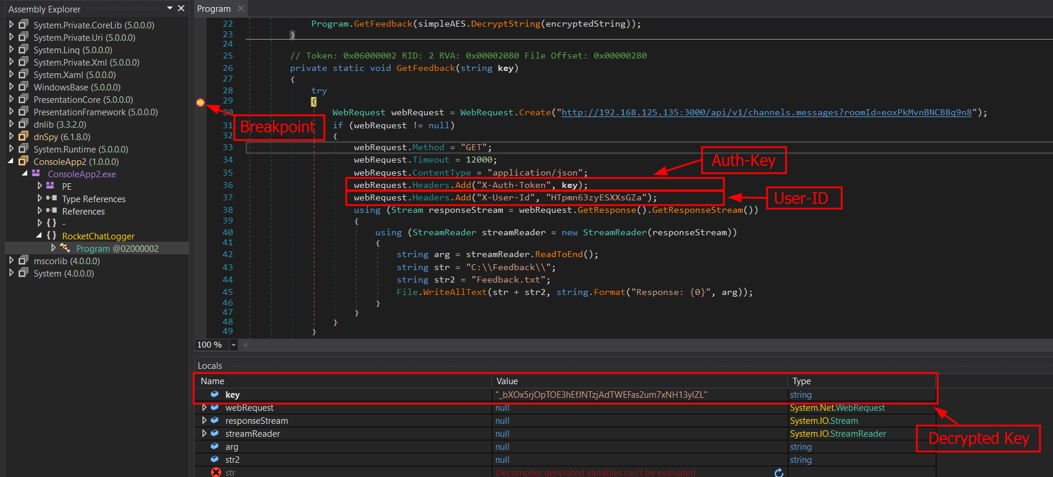Image resolution: width=1053 pixels, height=477 pixels.
Task: Click the PE node icon
Action: 50,186
